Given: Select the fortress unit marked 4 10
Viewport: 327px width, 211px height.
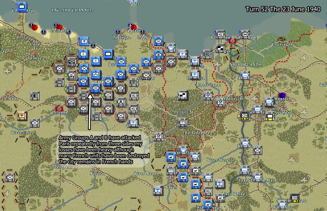Looking at the screenshot, I should [183, 123].
